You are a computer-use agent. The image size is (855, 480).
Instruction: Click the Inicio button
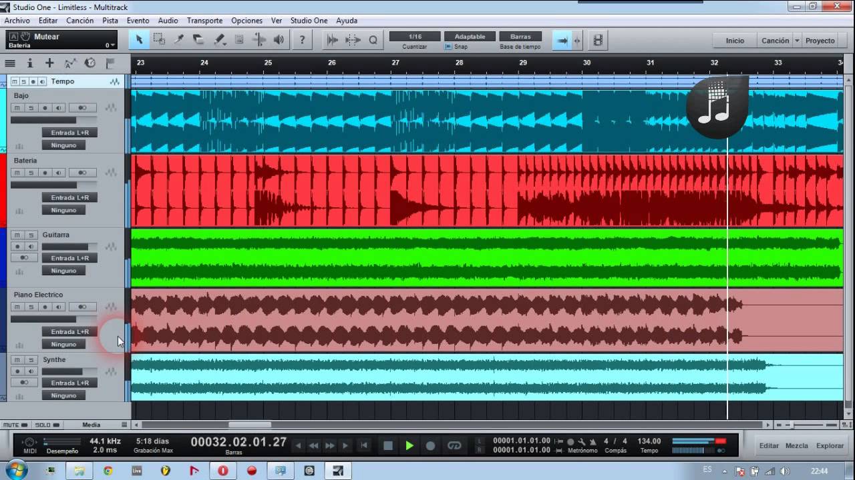(x=735, y=41)
